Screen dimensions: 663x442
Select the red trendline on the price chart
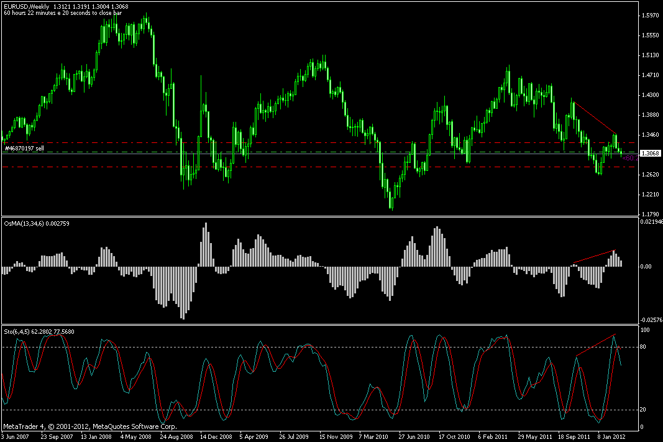[x=595, y=118]
